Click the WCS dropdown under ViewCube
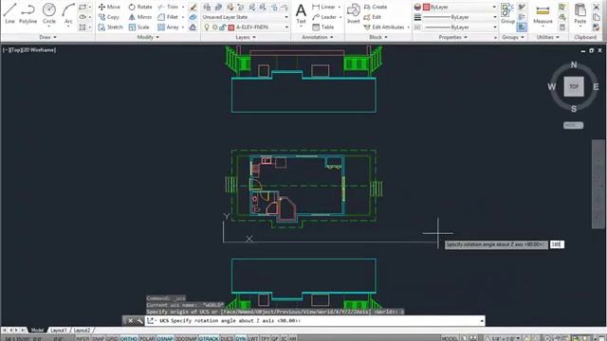 tap(573, 125)
